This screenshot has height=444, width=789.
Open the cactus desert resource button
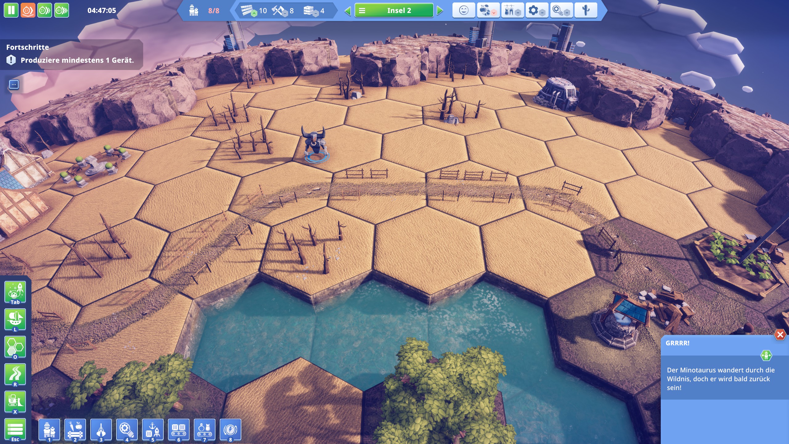tap(586, 10)
